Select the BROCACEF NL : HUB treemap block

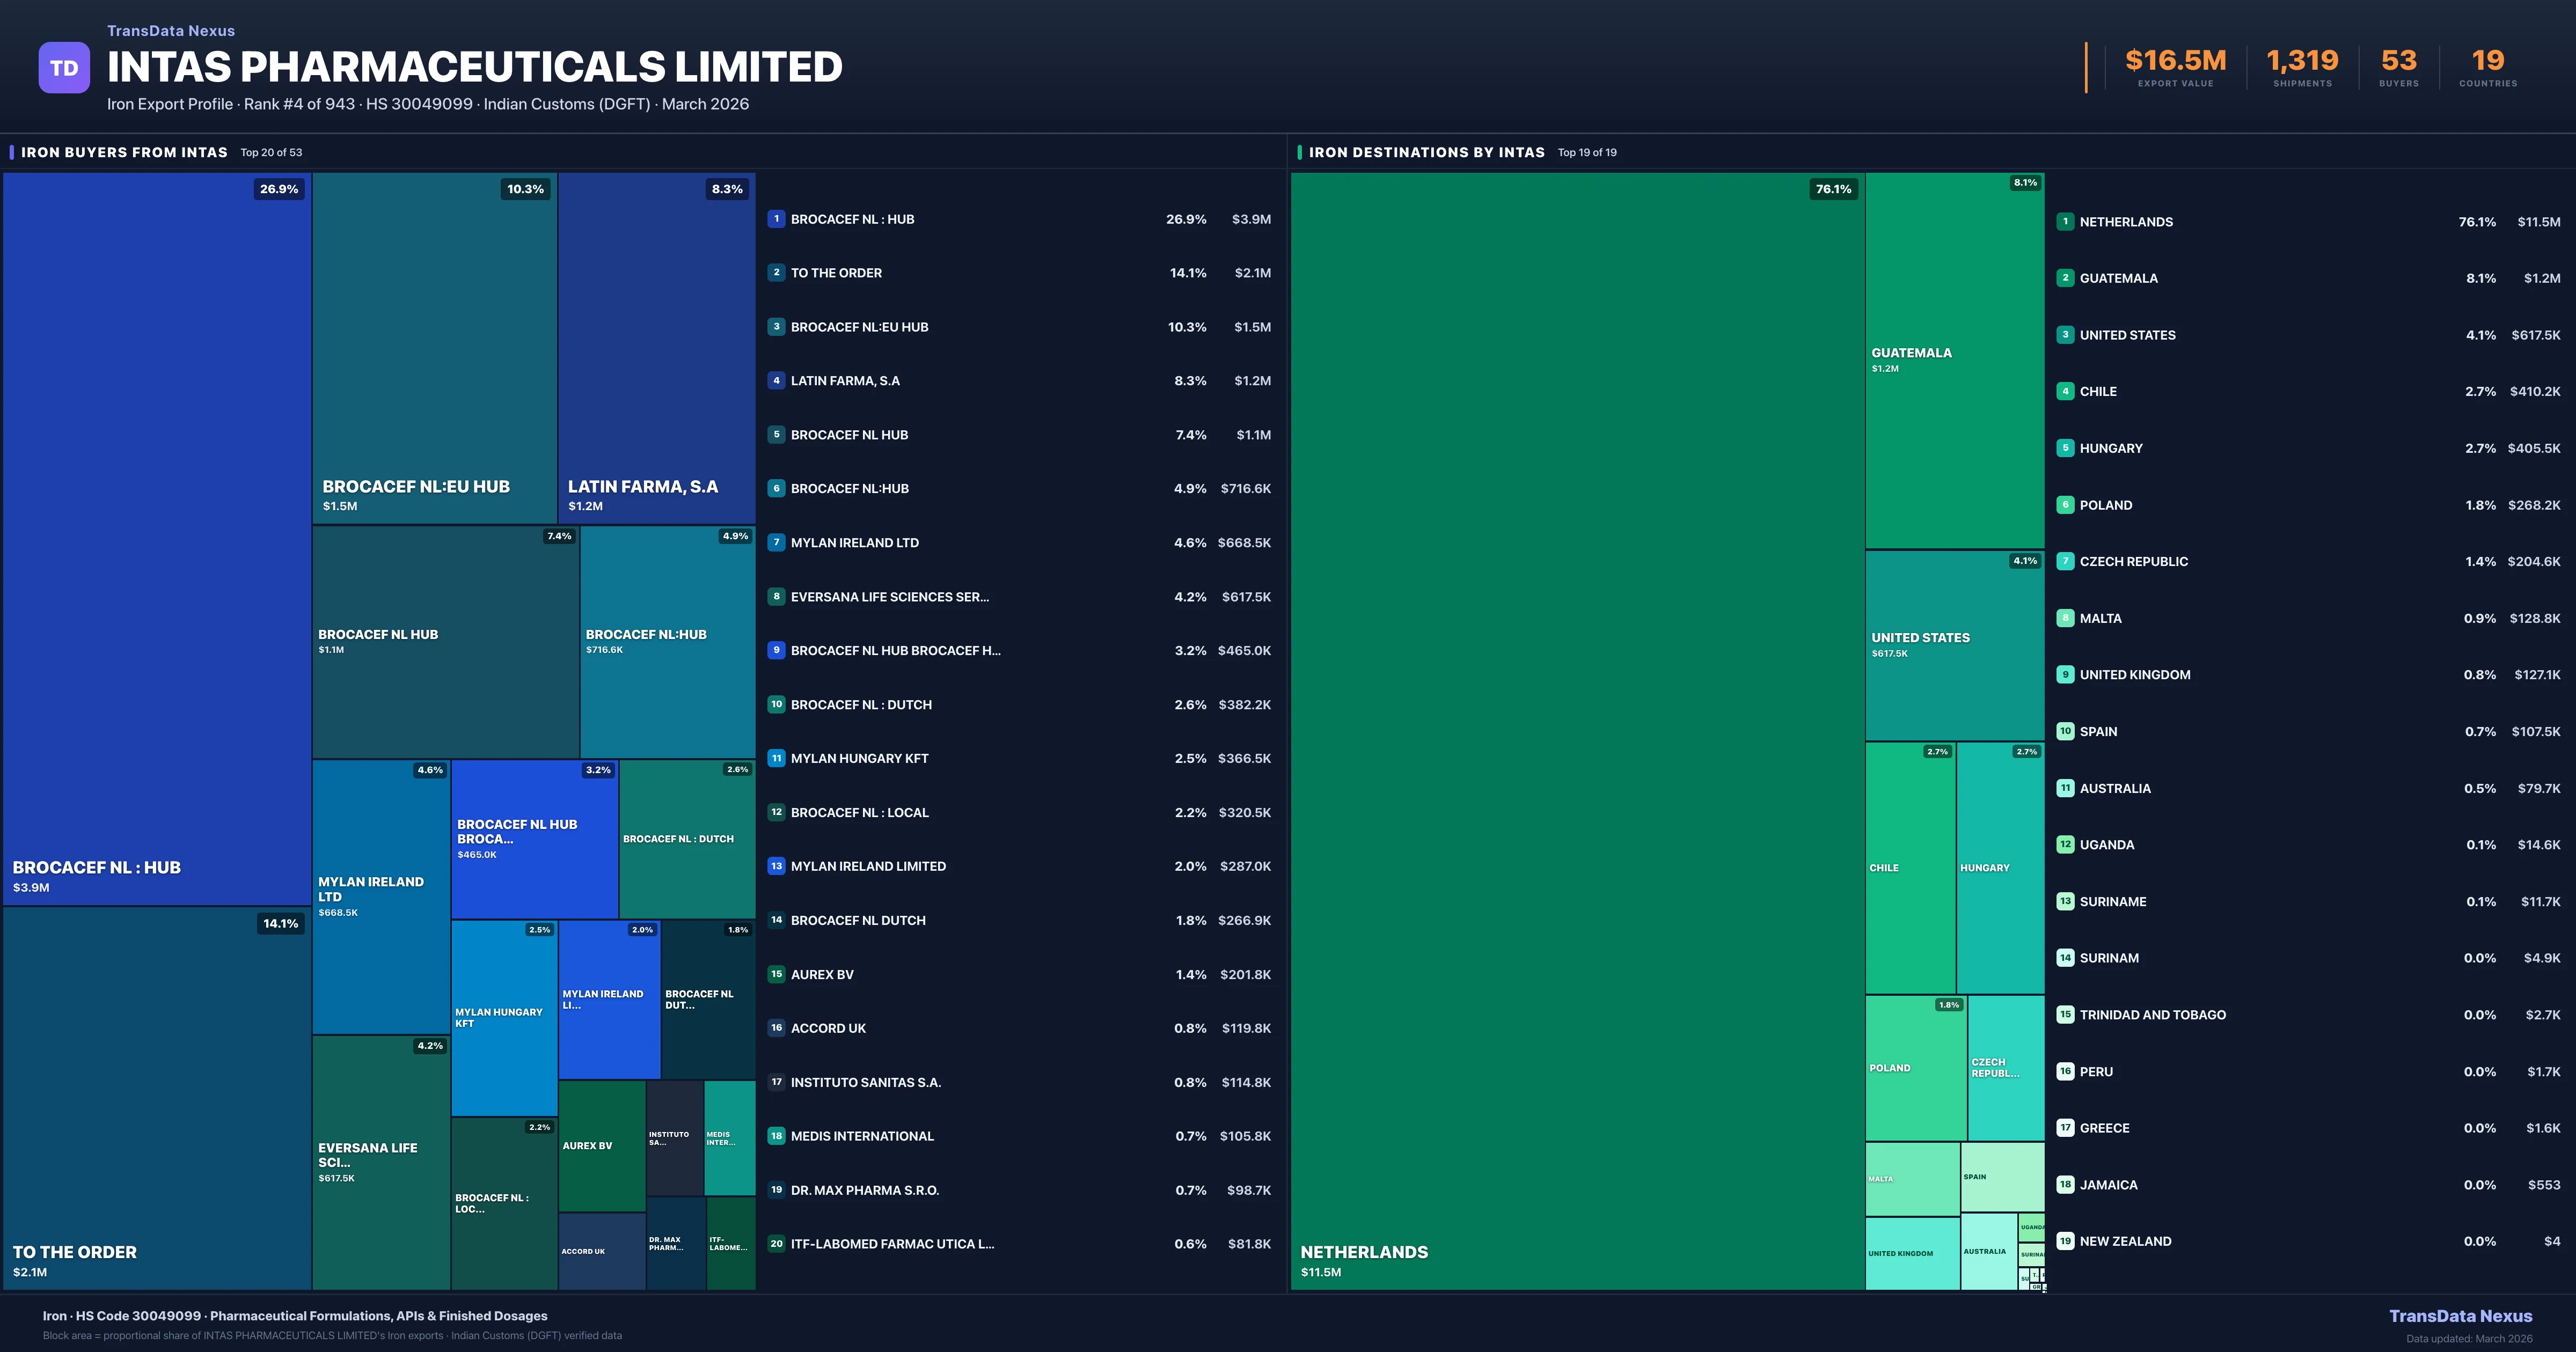point(156,540)
